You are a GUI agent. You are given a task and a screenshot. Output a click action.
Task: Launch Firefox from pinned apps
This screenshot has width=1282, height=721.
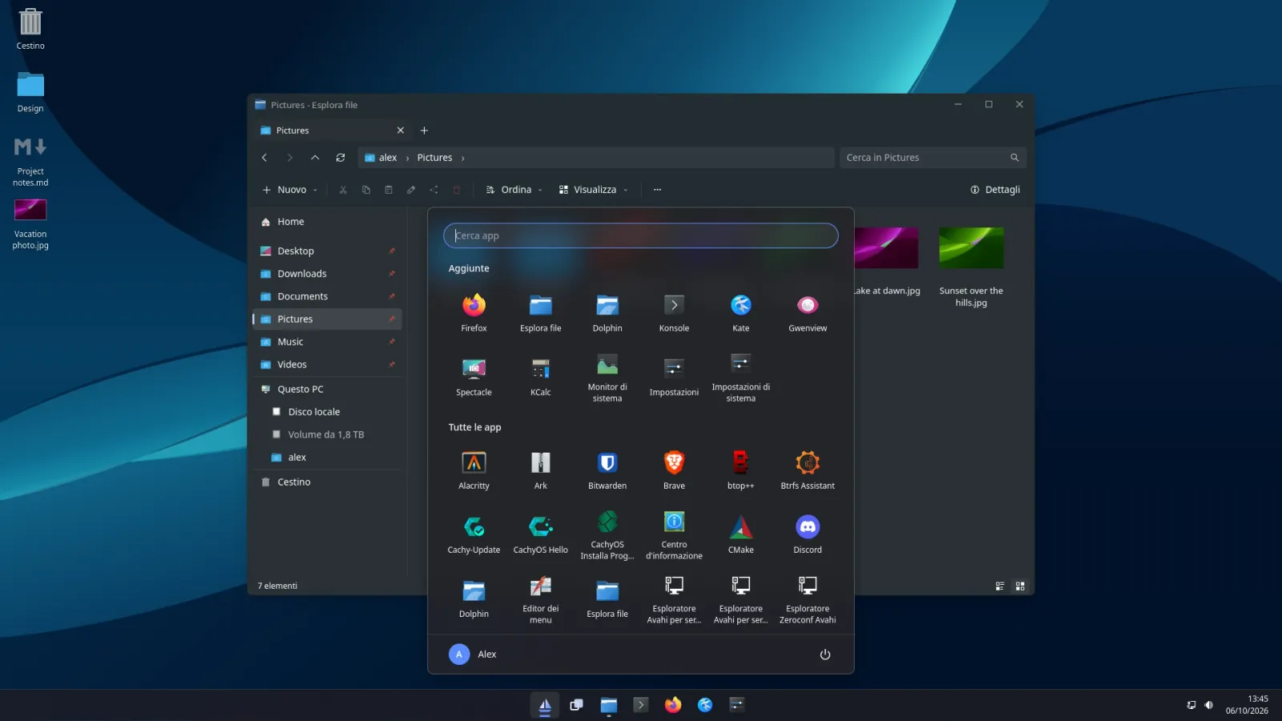tap(474, 312)
